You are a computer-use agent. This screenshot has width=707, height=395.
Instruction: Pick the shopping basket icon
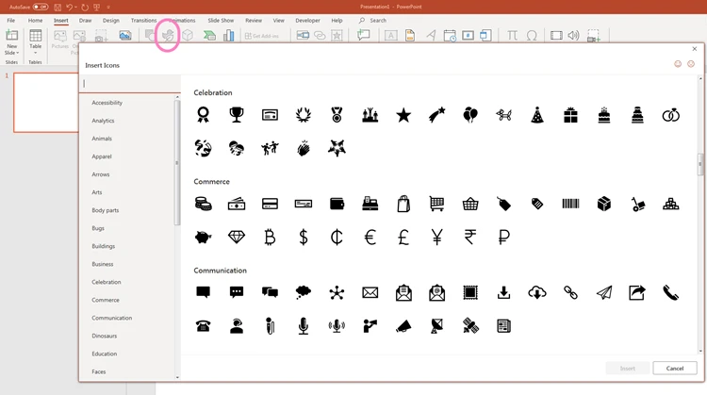470,204
